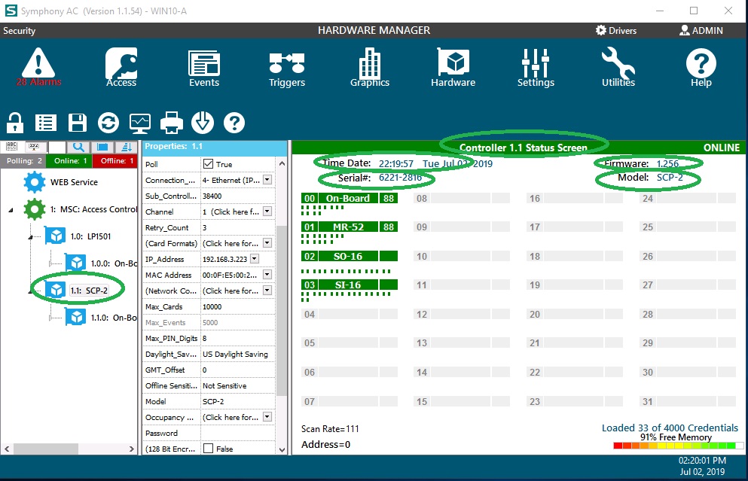Click the 03 SI-16 slot button
This screenshot has height=481, width=748.
point(350,285)
